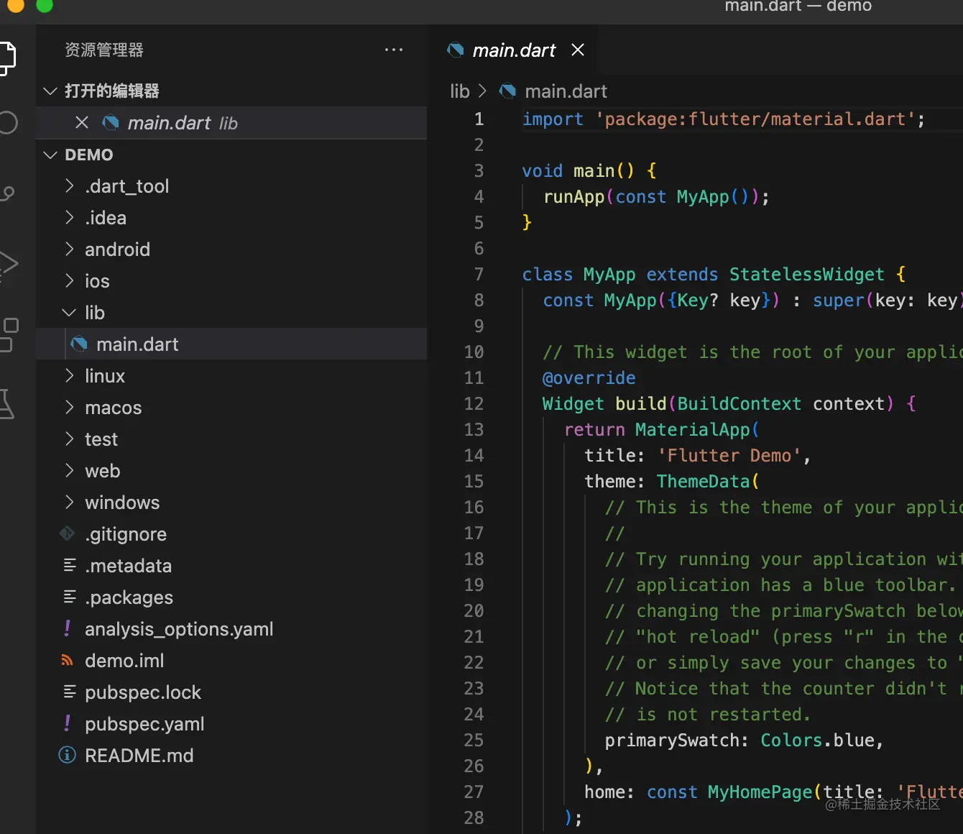Click lib in the breadcrumb path
963x834 pixels.
point(459,91)
